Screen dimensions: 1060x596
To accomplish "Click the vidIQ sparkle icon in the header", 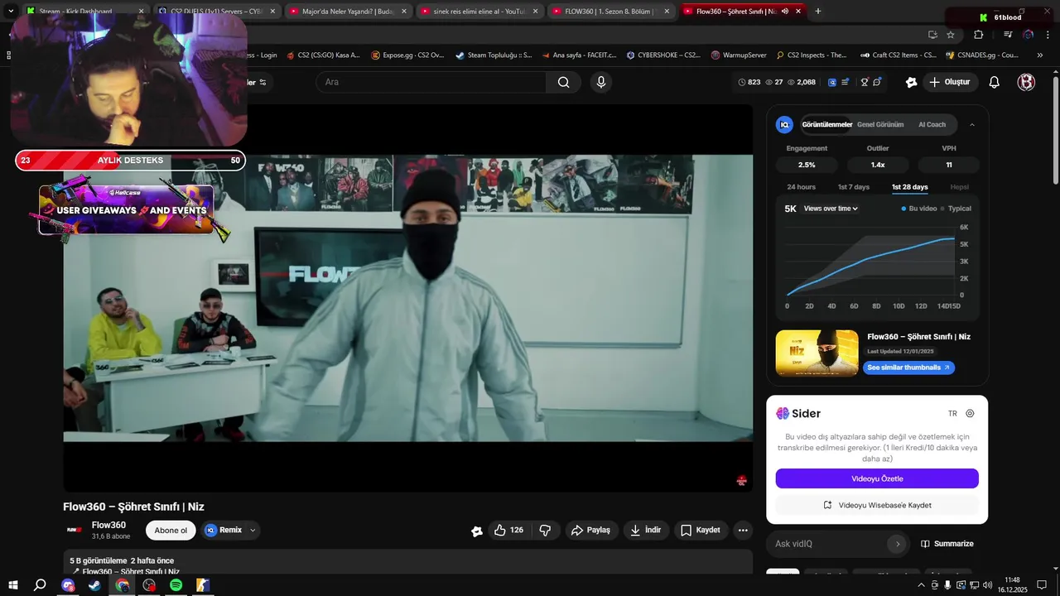I will [x=912, y=82].
